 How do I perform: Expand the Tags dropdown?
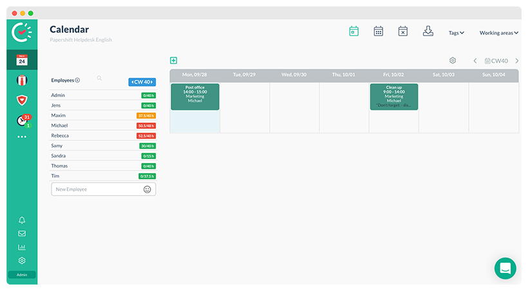(457, 33)
